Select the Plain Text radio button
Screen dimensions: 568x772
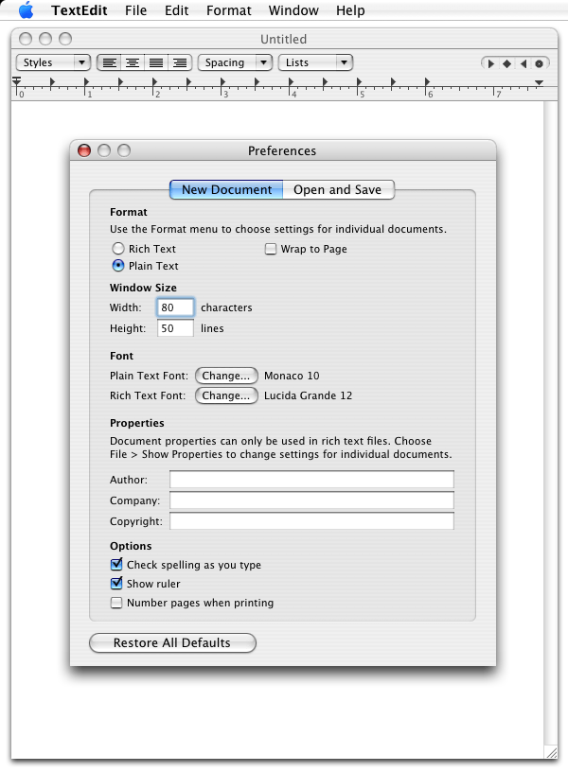tap(118, 265)
